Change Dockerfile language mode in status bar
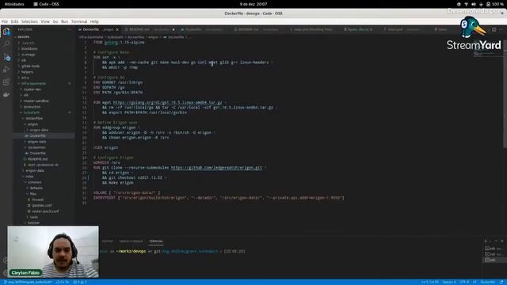507x285 pixels. [488, 282]
